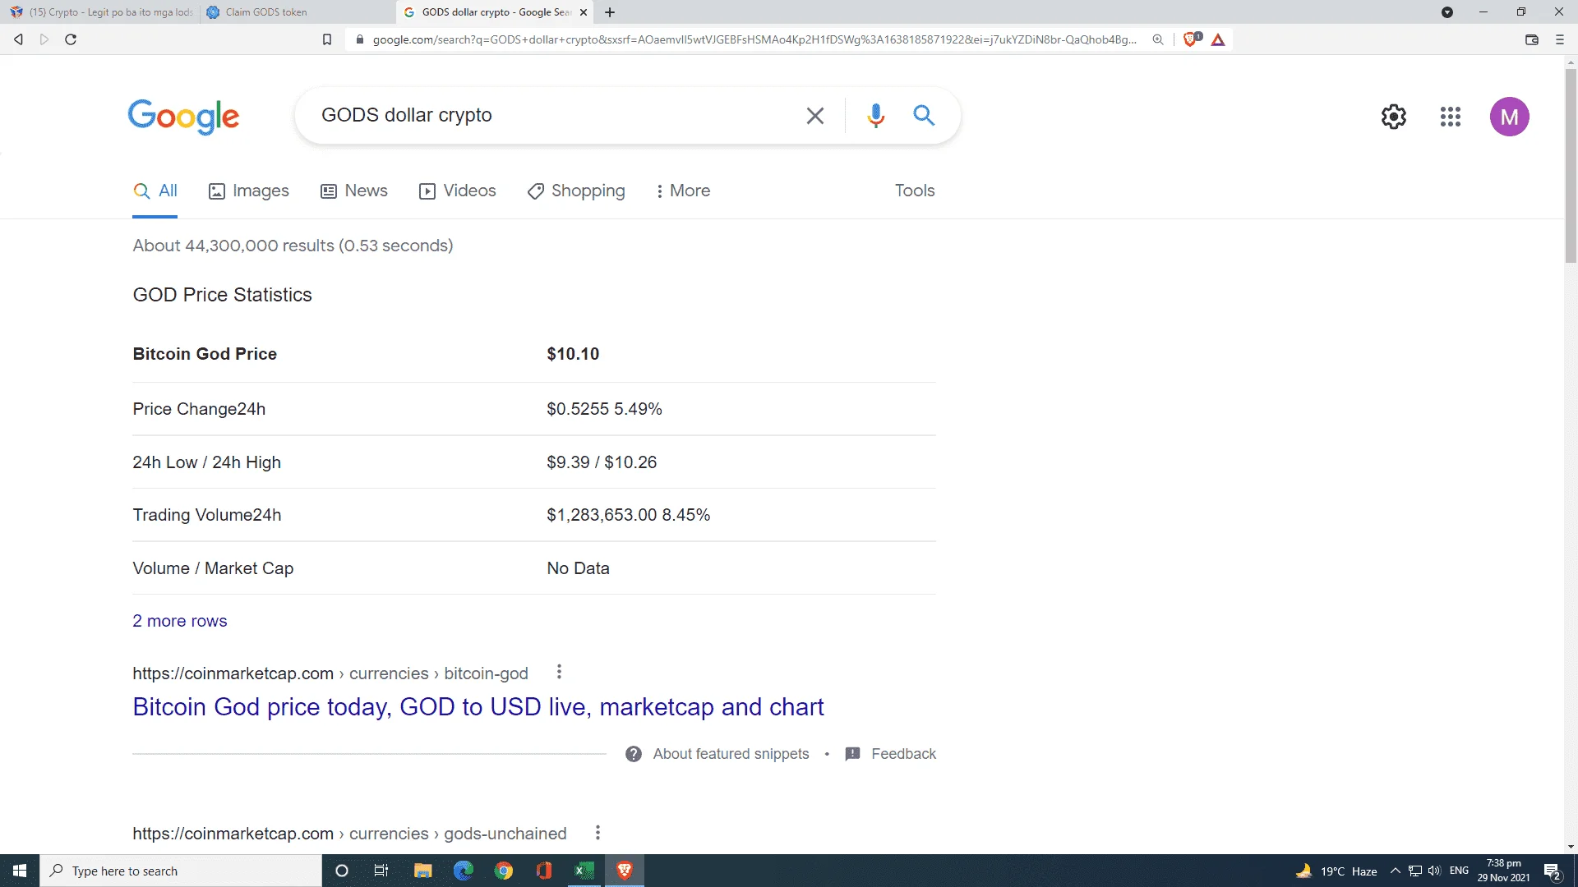The width and height of the screenshot is (1578, 887).
Task: Switch to Images results tab
Action: [x=249, y=191]
